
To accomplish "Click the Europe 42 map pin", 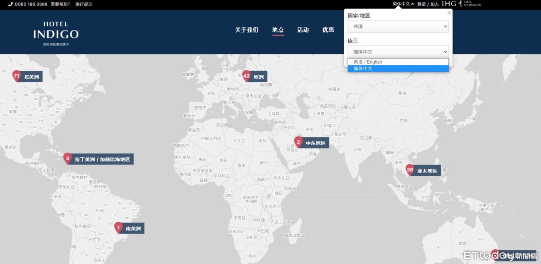I will (x=247, y=76).
